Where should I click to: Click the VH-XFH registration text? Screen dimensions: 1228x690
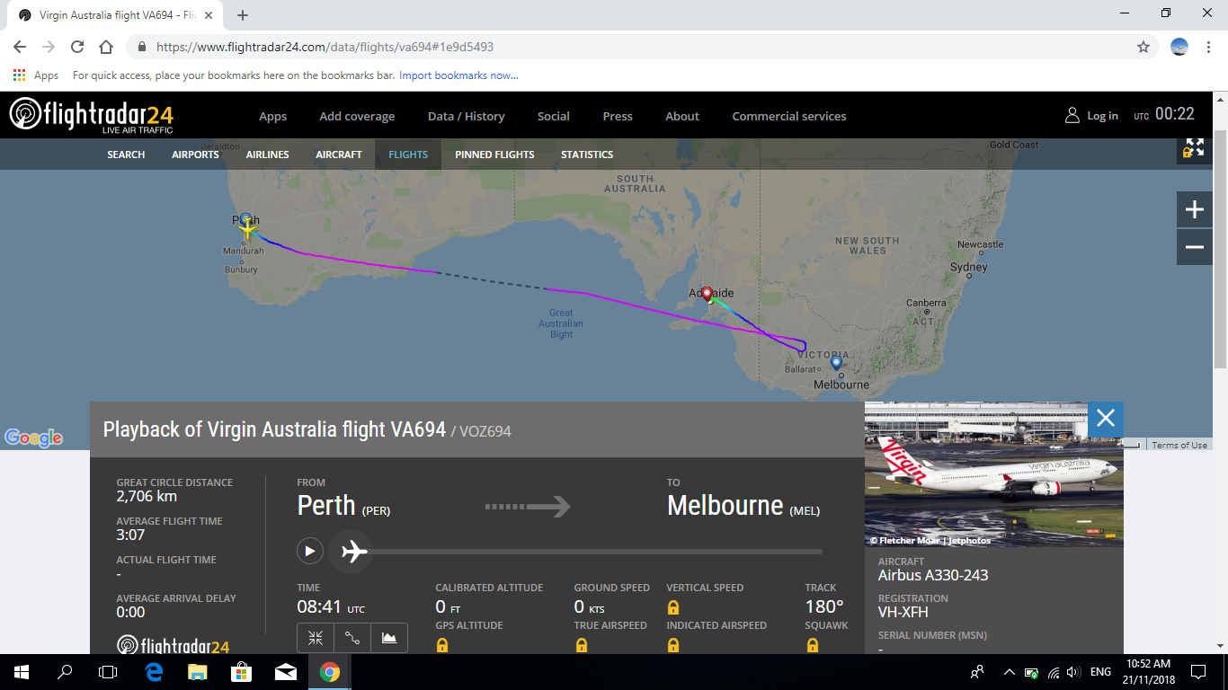903,612
